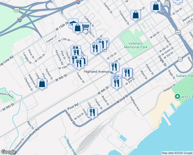Open the shopping bag marker near W 15th St
193x155 pixels.
78,28
